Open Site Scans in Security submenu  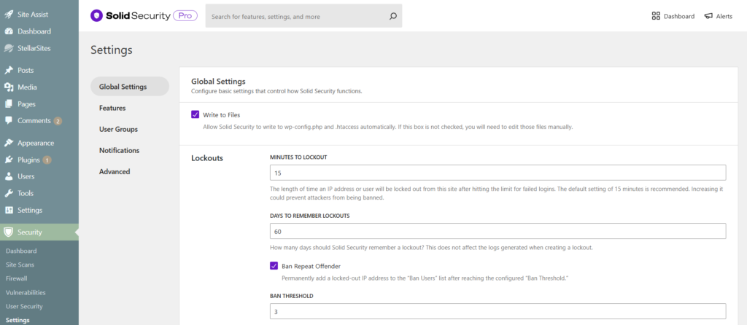[20, 265]
